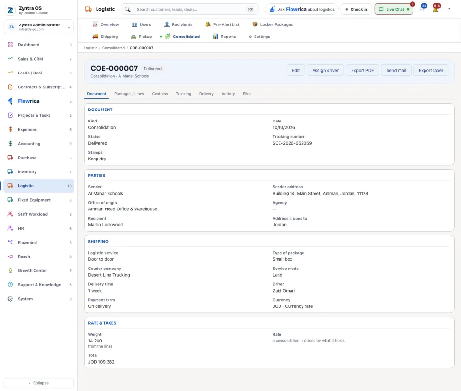461x391 pixels.
Task: Open the Leads / Deal sidebar icon
Action: (x=10, y=73)
